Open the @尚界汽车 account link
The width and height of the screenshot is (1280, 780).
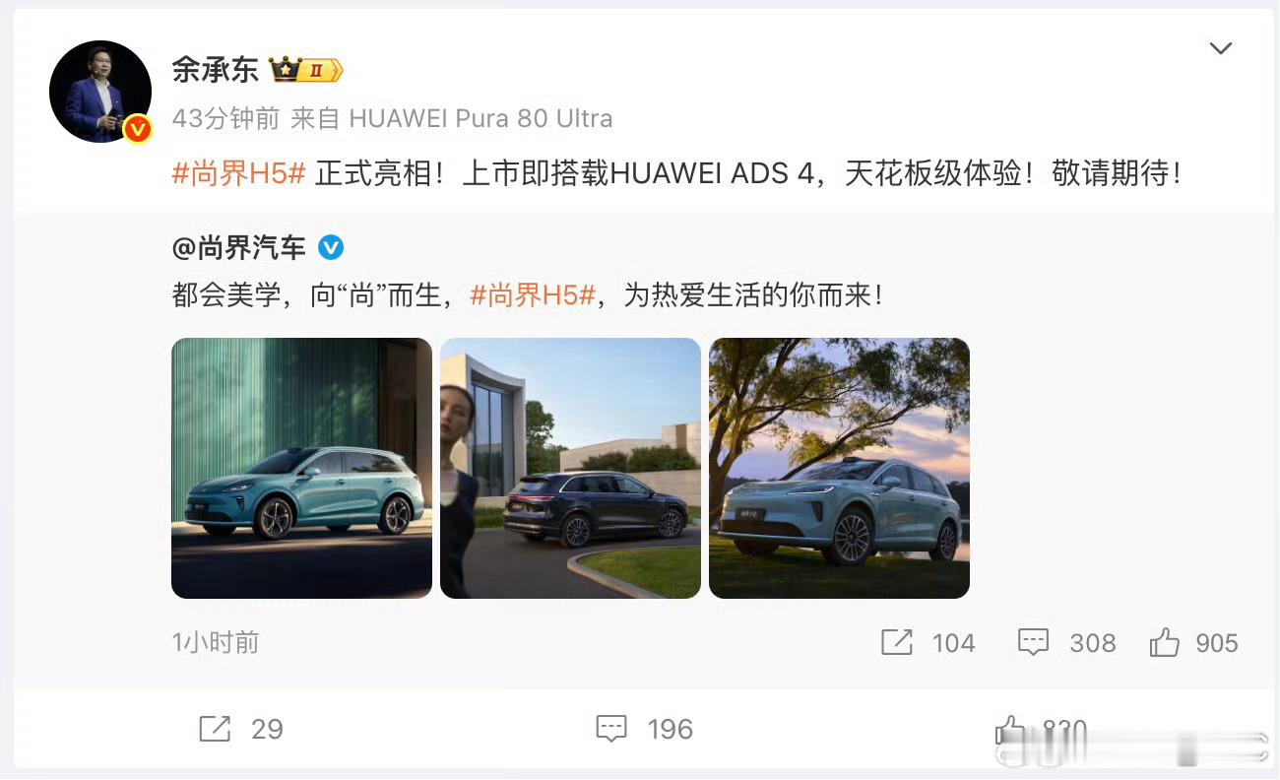(x=239, y=248)
